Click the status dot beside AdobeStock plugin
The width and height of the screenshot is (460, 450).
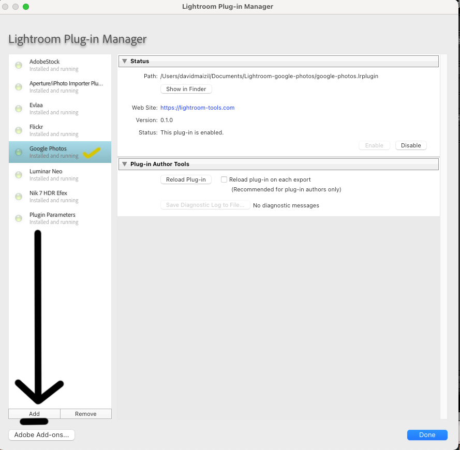(18, 65)
